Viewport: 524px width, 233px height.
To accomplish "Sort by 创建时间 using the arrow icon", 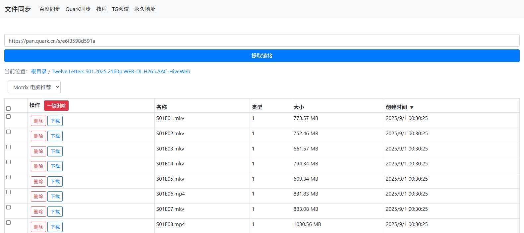I will click(412, 107).
